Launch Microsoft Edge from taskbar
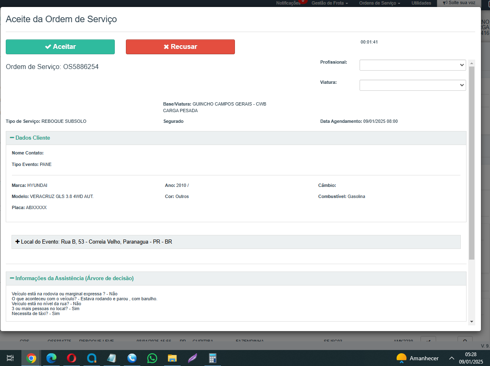This screenshot has height=366, width=490. (x=51, y=358)
